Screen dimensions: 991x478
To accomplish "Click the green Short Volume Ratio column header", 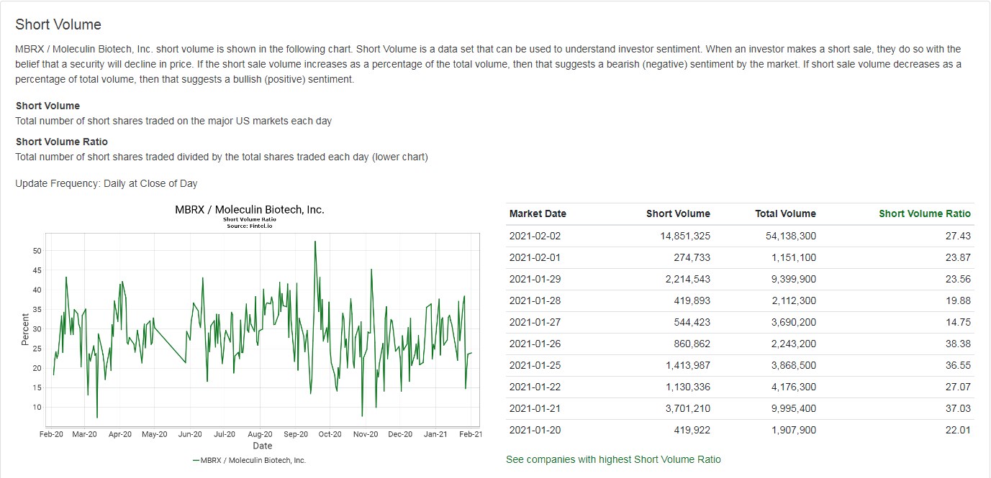I will [x=924, y=213].
